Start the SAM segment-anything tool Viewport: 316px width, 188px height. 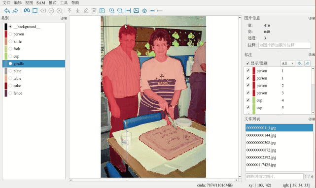pyautogui.click(x=27, y=10)
